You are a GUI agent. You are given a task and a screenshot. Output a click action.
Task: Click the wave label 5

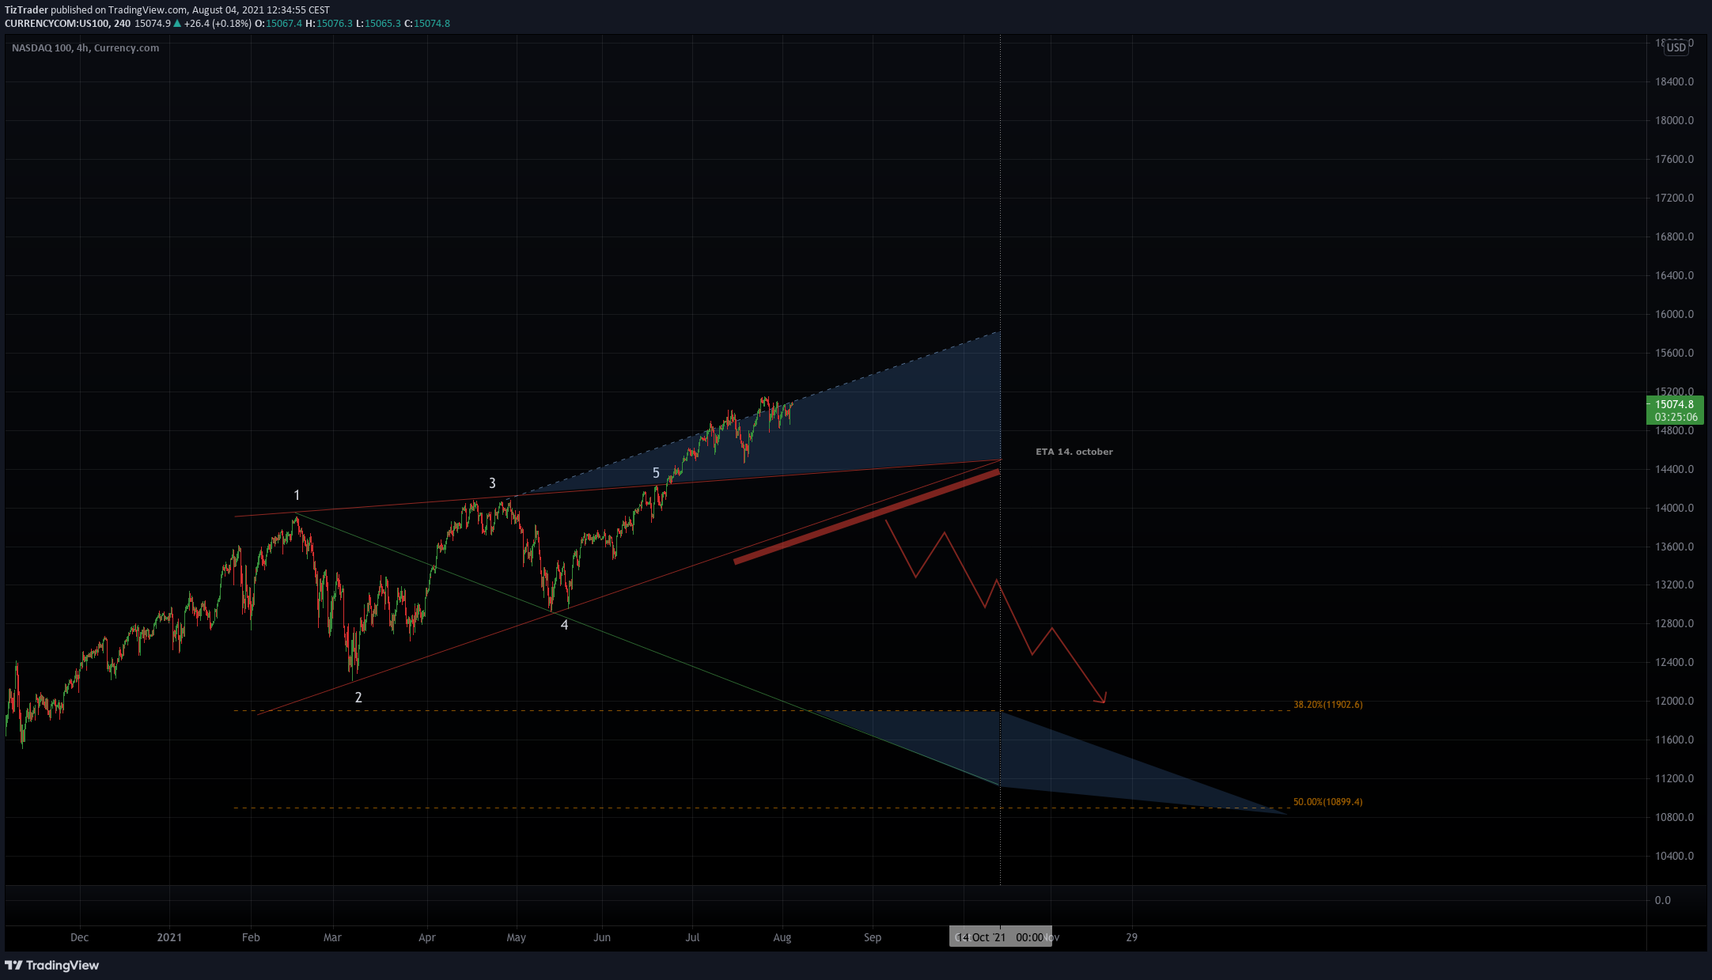(x=656, y=473)
